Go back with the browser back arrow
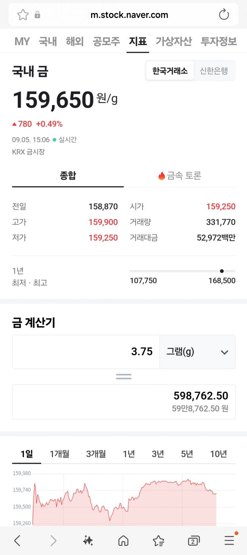 point(17,540)
